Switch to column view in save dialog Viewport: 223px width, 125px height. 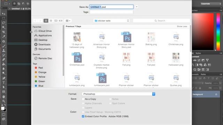(x=56, y=21)
